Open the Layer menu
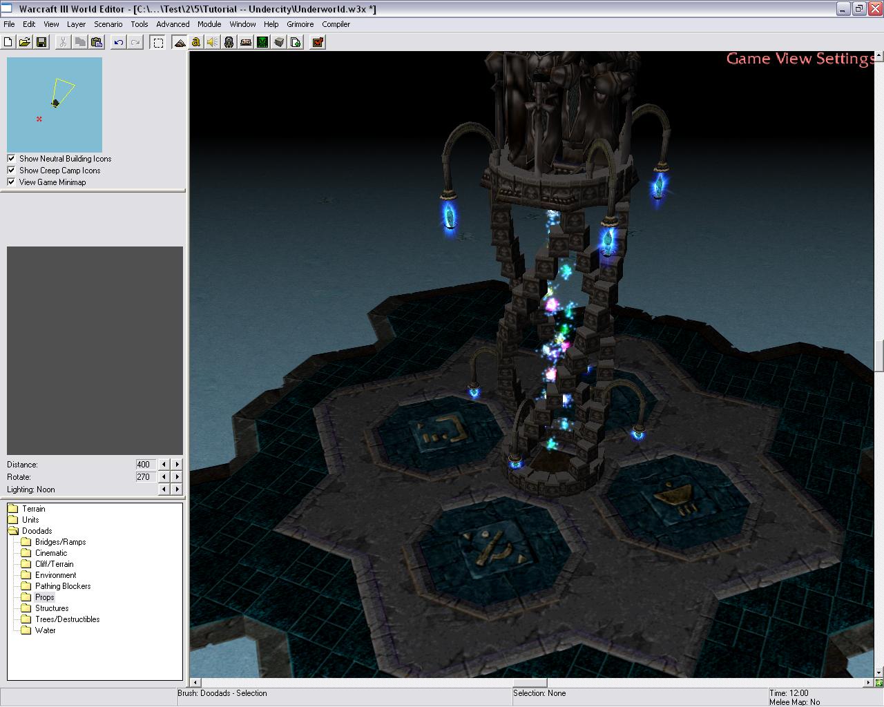This screenshot has height=707, width=884. tap(77, 24)
